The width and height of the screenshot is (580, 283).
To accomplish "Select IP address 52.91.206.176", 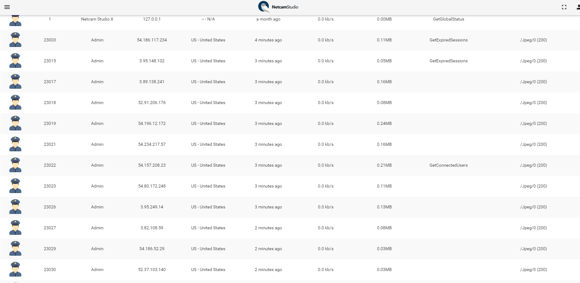I will (152, 103).
